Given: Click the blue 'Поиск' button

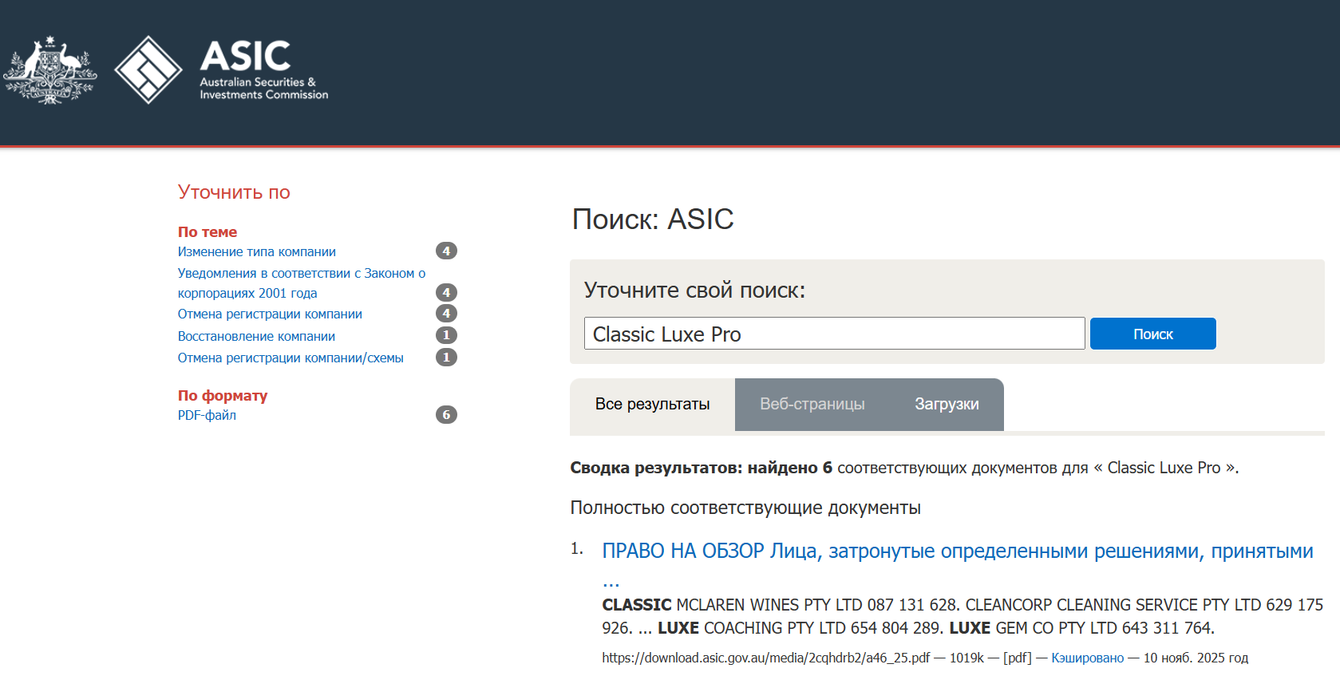Looking at the screenshot, I should (1153, 334).
